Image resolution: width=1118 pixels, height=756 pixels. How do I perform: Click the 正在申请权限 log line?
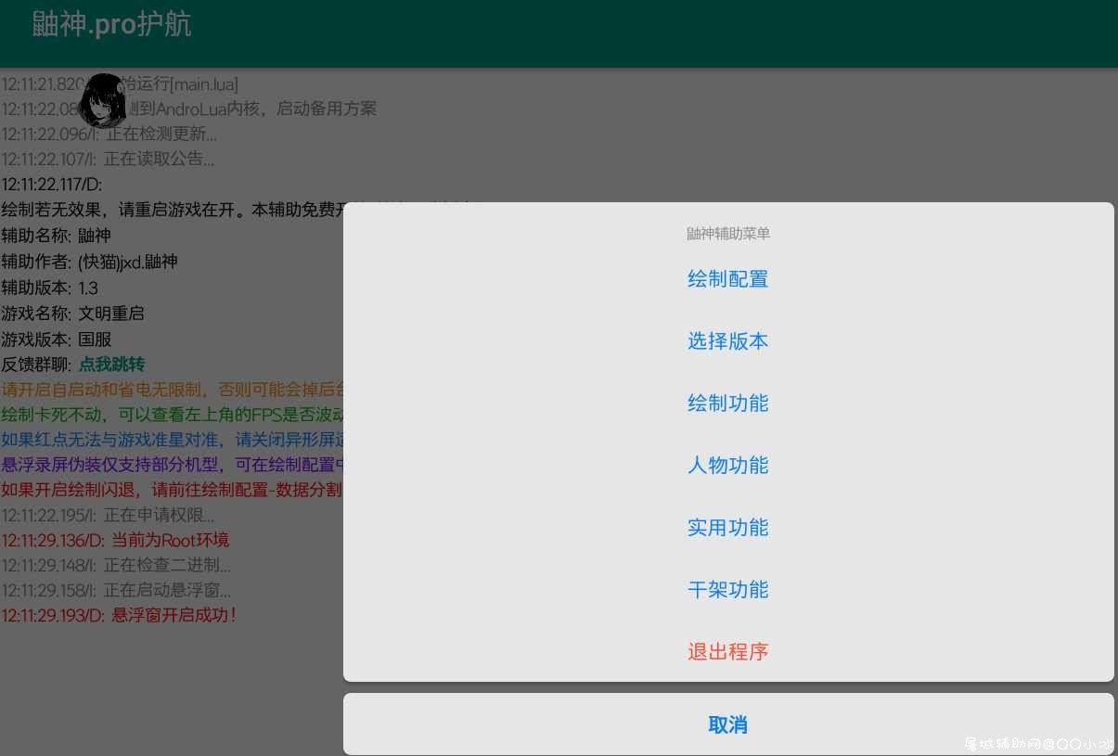[109, 515]
